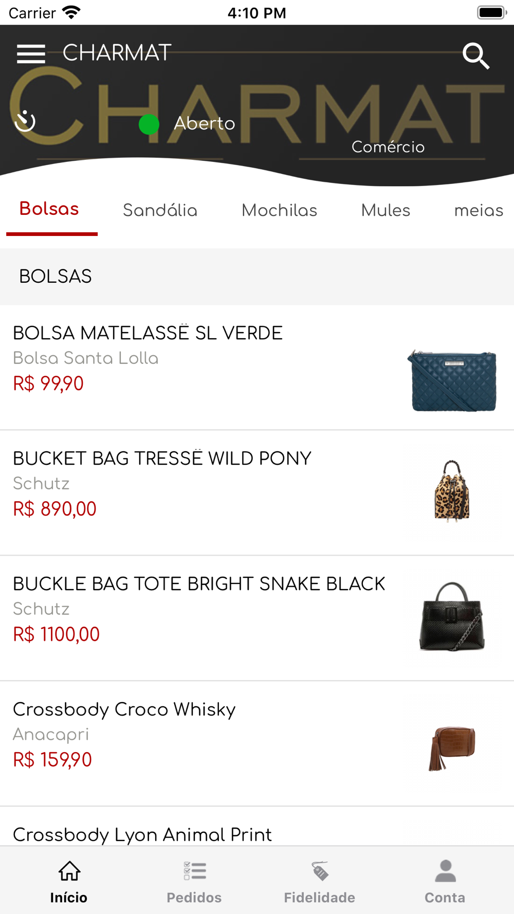This screenshot has height=914, width=514.
Task: Select the Mules category tab
Action: [x=385, y=210]
